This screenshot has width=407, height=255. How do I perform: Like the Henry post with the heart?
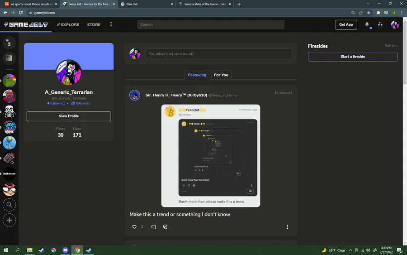(134, 227)
